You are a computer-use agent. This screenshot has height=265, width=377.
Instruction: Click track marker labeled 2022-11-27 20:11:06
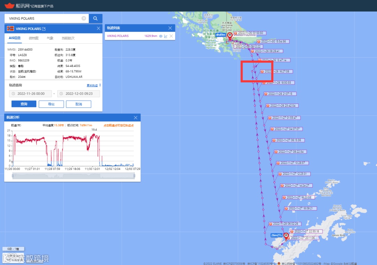point(302,238)
